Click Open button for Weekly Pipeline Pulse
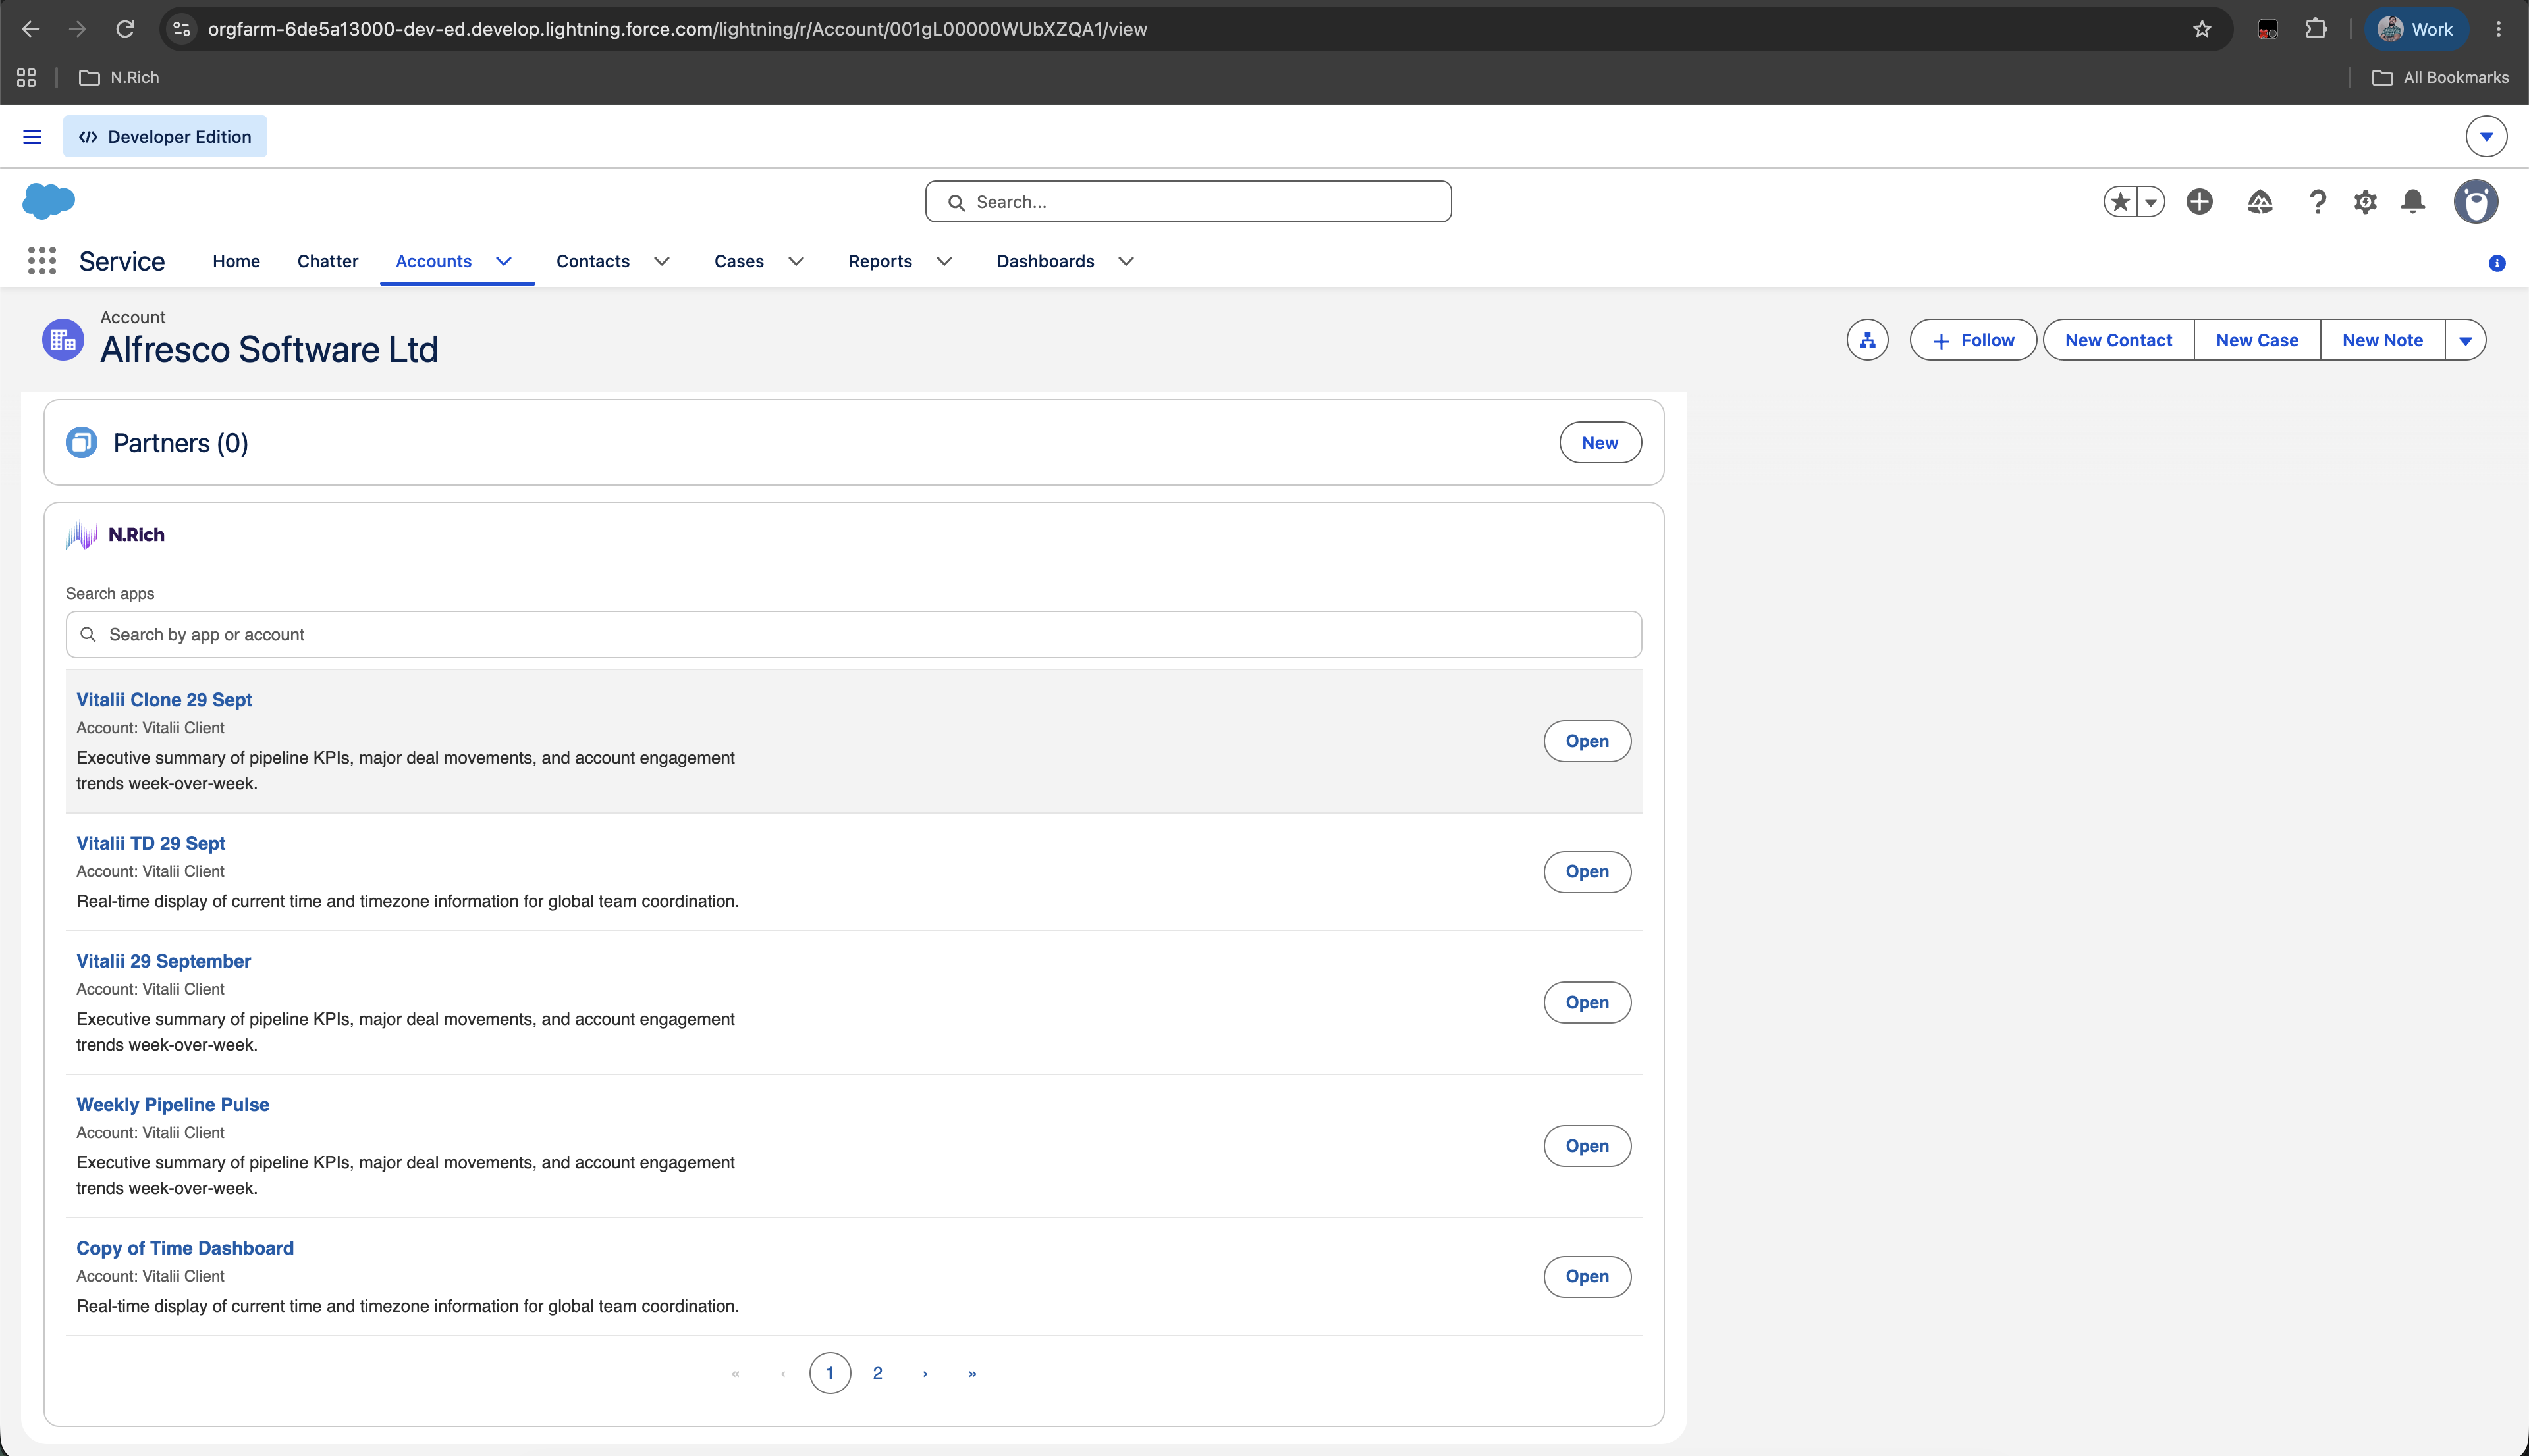This screenshot has height=1456, width=2529. (x=1587, y=1146)
